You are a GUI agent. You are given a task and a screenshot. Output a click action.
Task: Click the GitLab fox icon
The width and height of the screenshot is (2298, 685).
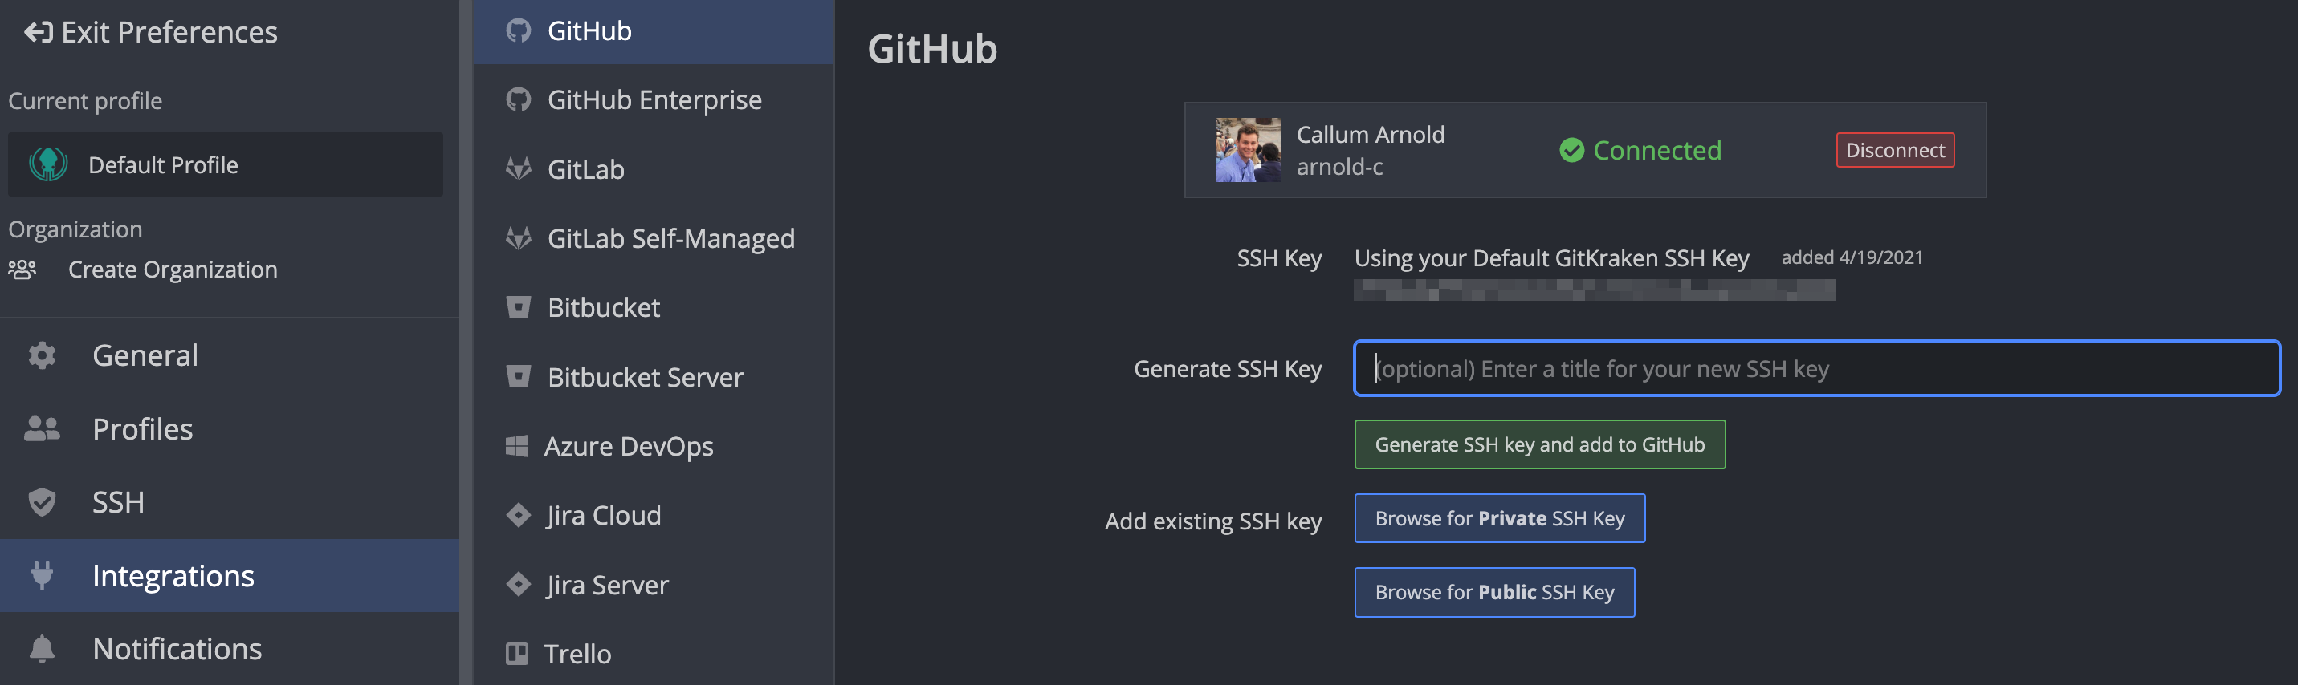(x=517, y=169)
